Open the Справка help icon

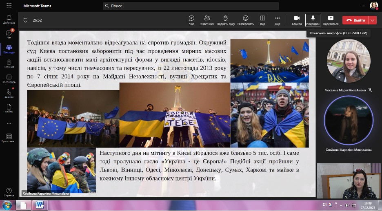pos(9,192)
